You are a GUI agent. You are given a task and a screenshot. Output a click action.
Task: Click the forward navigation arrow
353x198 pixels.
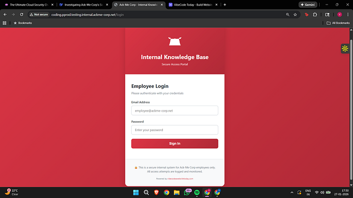13,15
